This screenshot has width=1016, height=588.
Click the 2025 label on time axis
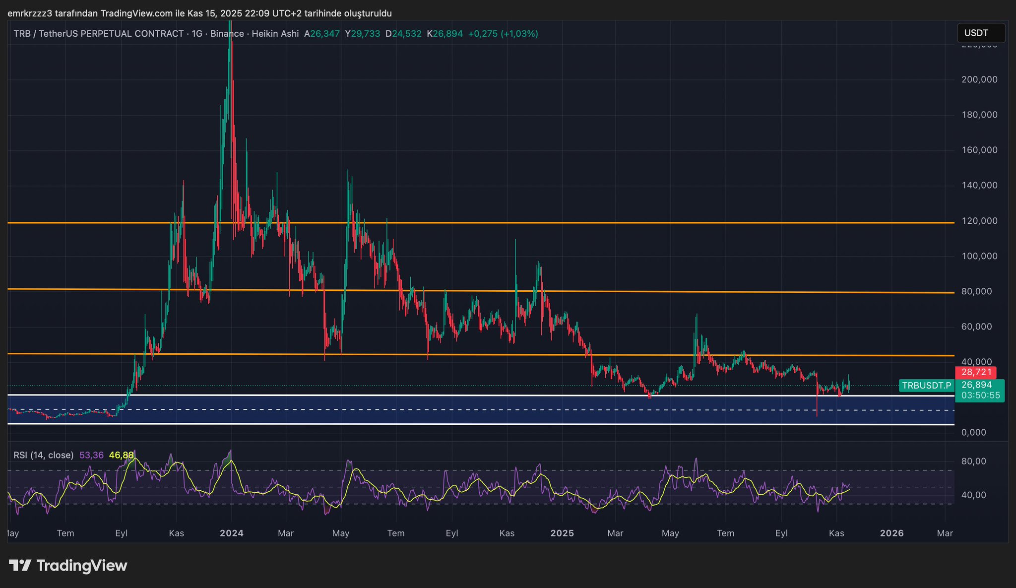562,533
